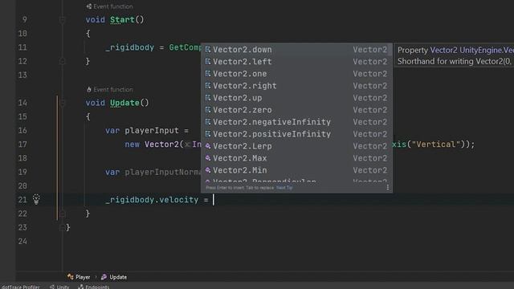The width and height of the screenshot is (514, 289).
Task: Click the Next Tip link in popup footer
Action: click(x=284, y=188)
